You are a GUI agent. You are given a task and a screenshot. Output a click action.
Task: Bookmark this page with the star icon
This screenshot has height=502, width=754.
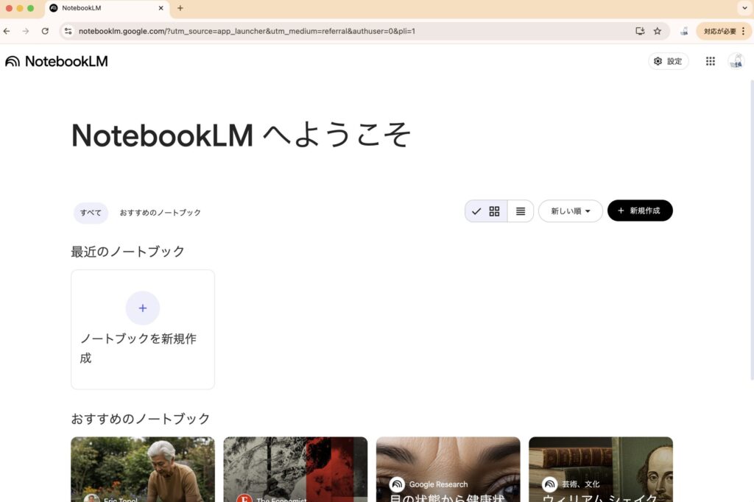tap(658, 31)
